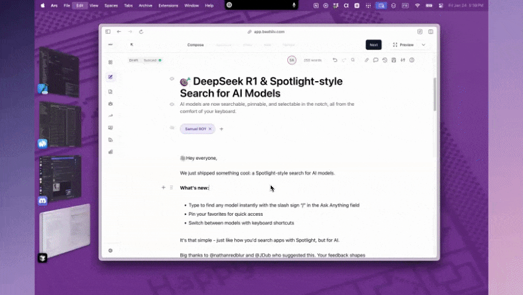Toggle the hidden-eye icon beside the author
523x295 pixels.
(172, 128)
